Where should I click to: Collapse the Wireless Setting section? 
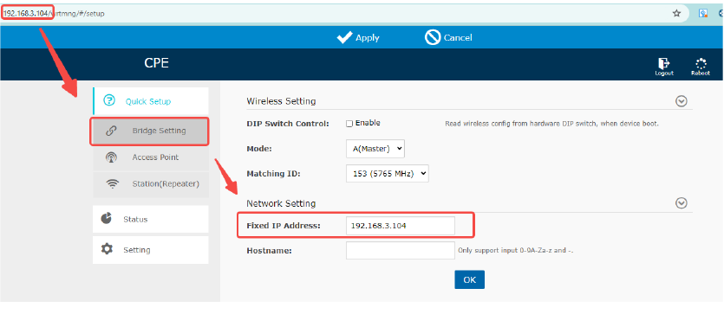[681, 101]
